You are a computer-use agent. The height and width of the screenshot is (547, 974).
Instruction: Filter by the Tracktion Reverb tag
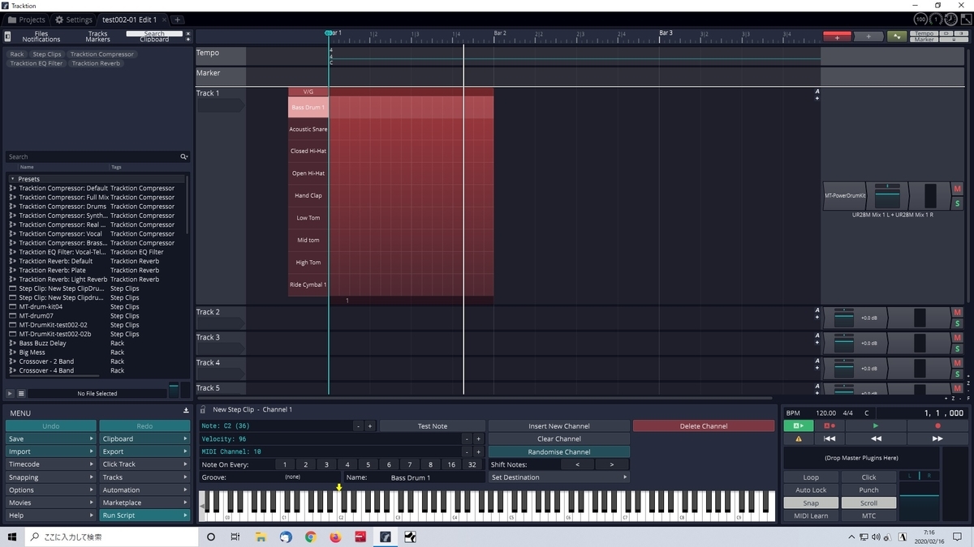click(x=97, y=63)
